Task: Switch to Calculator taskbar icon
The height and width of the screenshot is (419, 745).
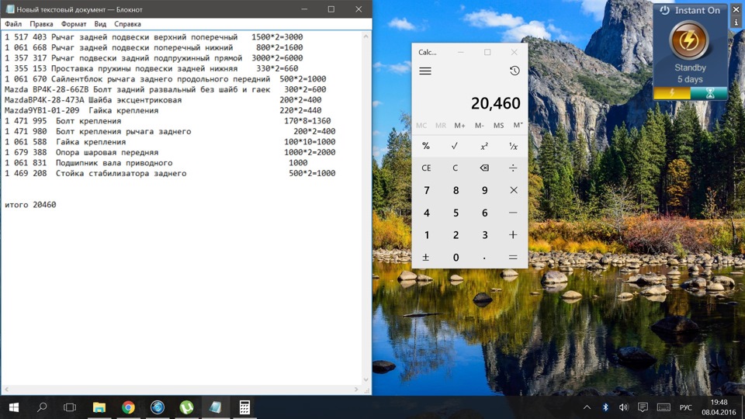Action: pyautogui.click(x=244, y=407)
